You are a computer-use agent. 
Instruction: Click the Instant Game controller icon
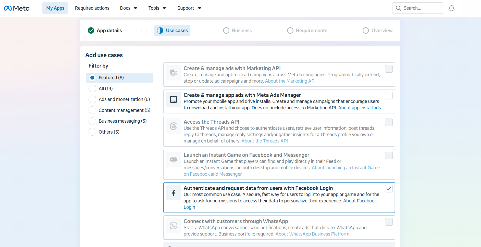coord(174,159)
